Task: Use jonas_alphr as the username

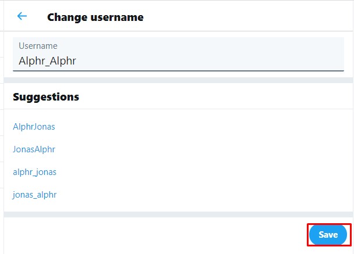Action: pyautogui.click(x=34, y=195)
